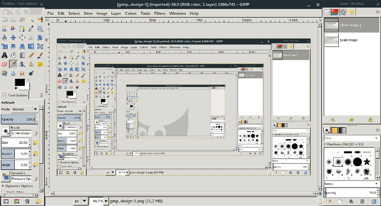Switch to the Patterns tab
The height and width of the screenshot is (206, 381).
point(335,130)
